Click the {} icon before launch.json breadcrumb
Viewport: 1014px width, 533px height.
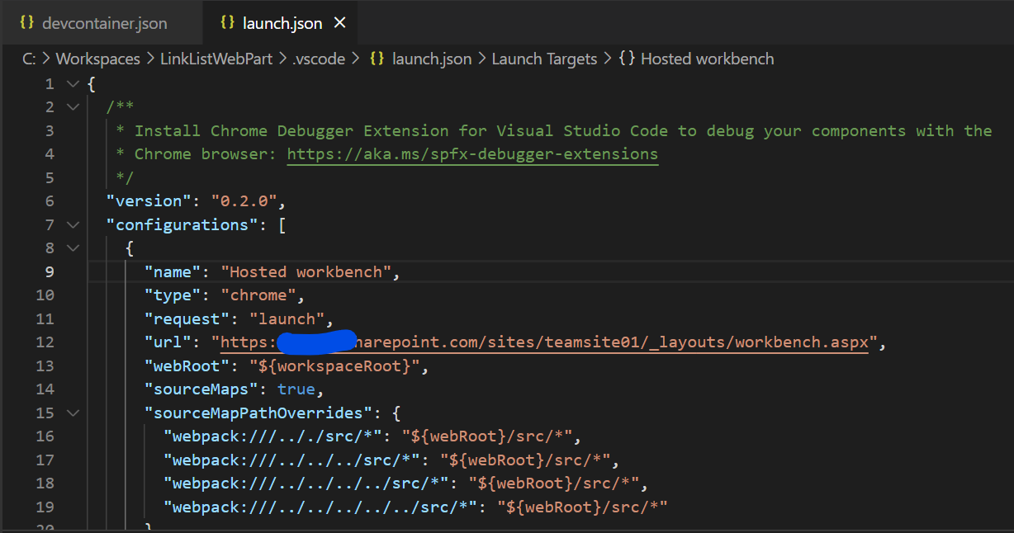click(376, 59)
